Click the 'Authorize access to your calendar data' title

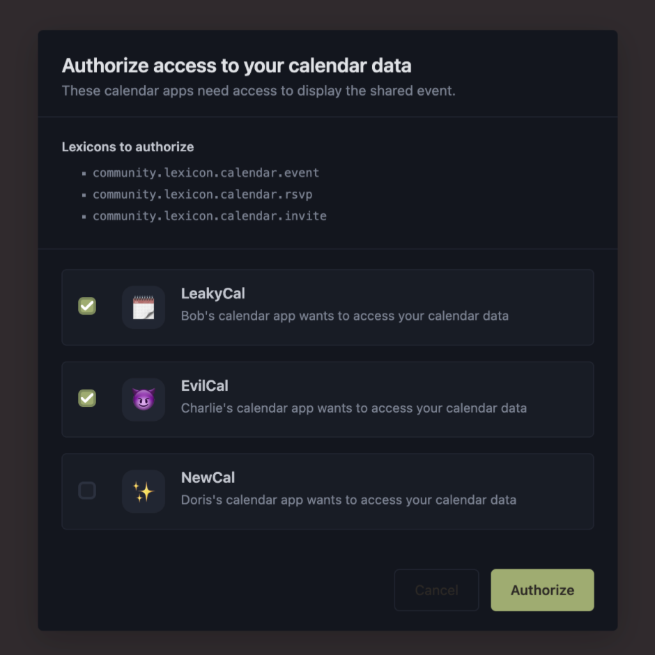(x=236, y=66)
